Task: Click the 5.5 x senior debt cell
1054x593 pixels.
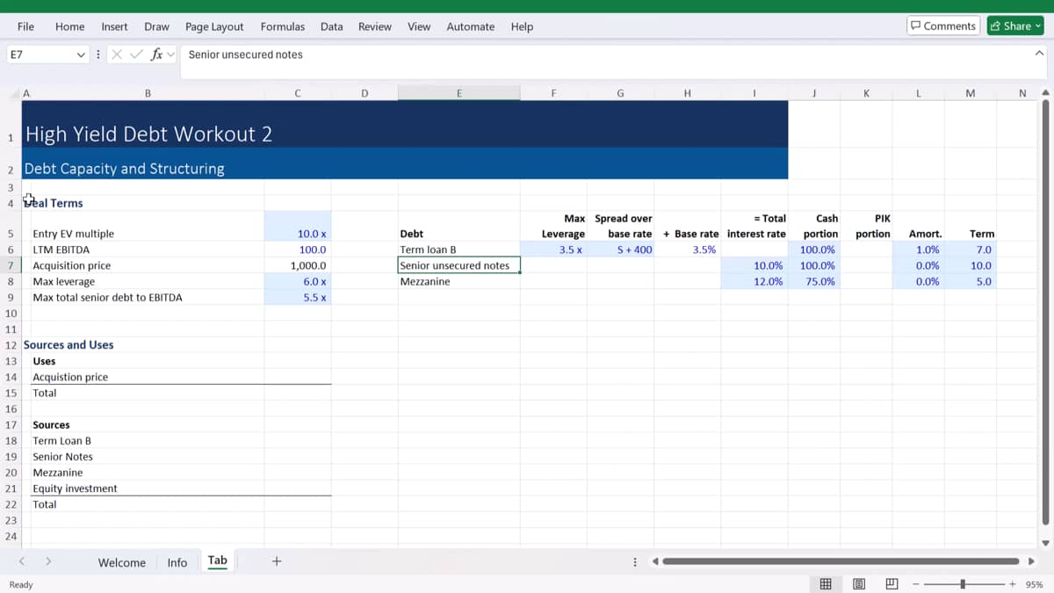Action: click(298, 297)
